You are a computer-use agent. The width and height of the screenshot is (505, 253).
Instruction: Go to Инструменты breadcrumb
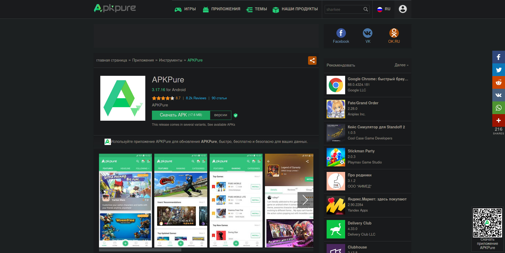(171, 60)
